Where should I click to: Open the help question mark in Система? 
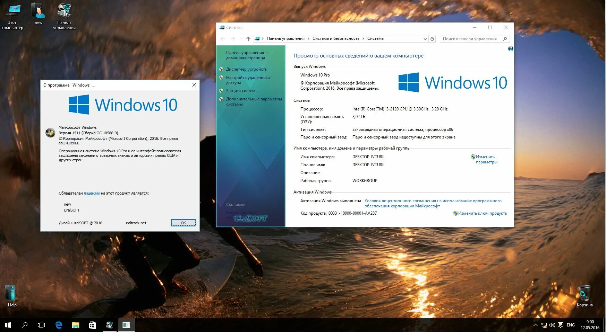coord(510,48)
